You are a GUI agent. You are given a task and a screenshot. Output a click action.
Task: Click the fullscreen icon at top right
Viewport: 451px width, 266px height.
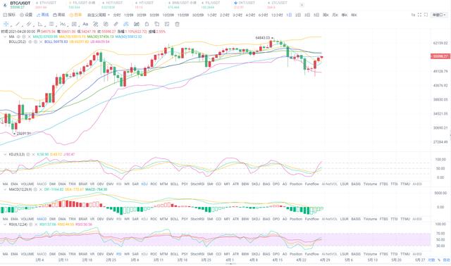tap(419, 15)
